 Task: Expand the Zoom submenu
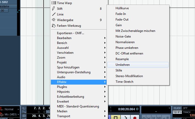[x=79, y=58]
